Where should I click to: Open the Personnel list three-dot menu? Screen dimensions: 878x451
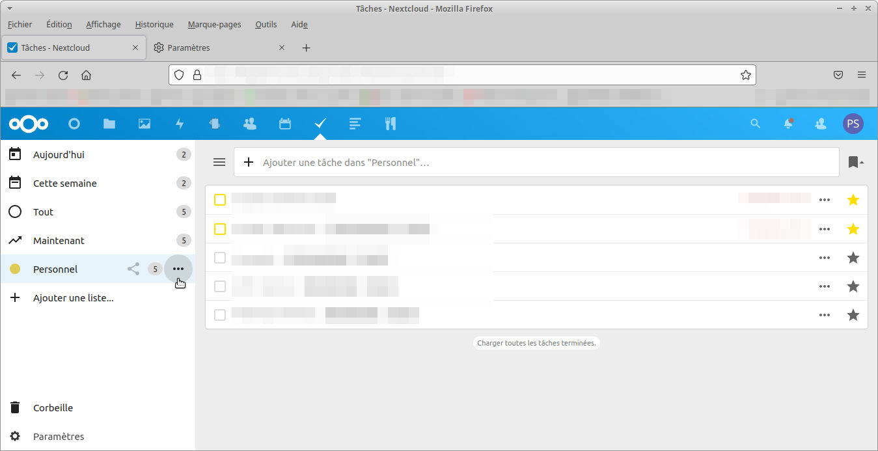178,269
